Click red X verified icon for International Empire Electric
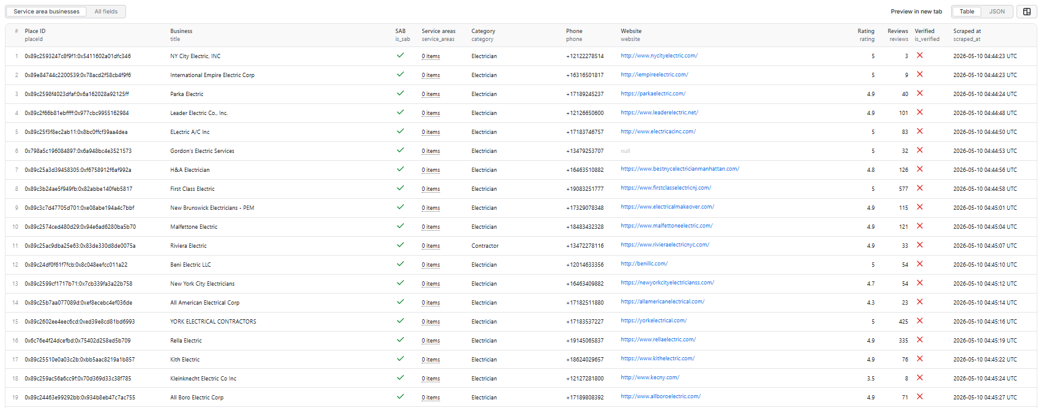This screenshot has width=1041, height=408. point(919,74)
